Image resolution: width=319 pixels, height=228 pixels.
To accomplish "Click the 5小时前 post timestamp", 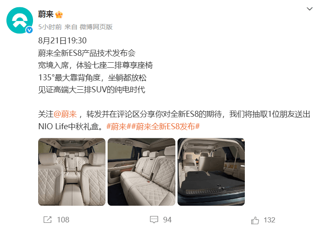I will [50, 27].
